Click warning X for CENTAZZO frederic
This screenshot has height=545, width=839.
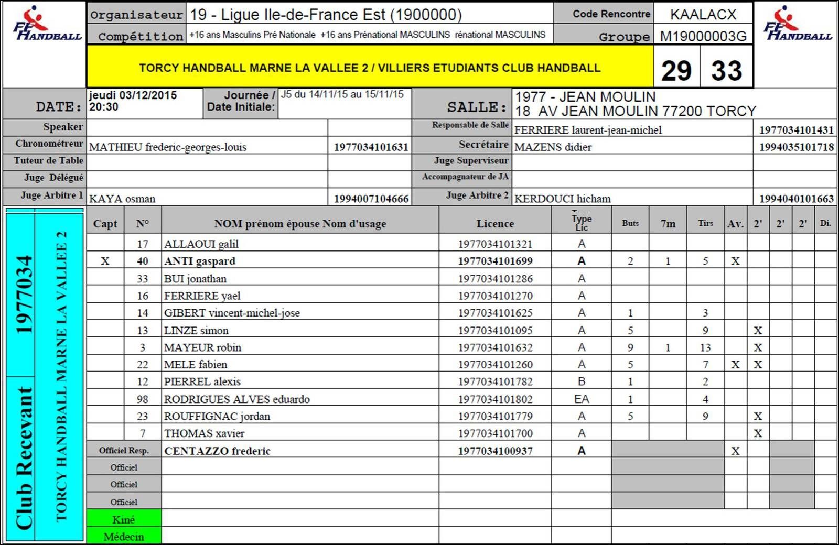735,451
